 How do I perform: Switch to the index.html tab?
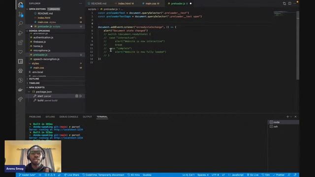[x=126, y=3]
